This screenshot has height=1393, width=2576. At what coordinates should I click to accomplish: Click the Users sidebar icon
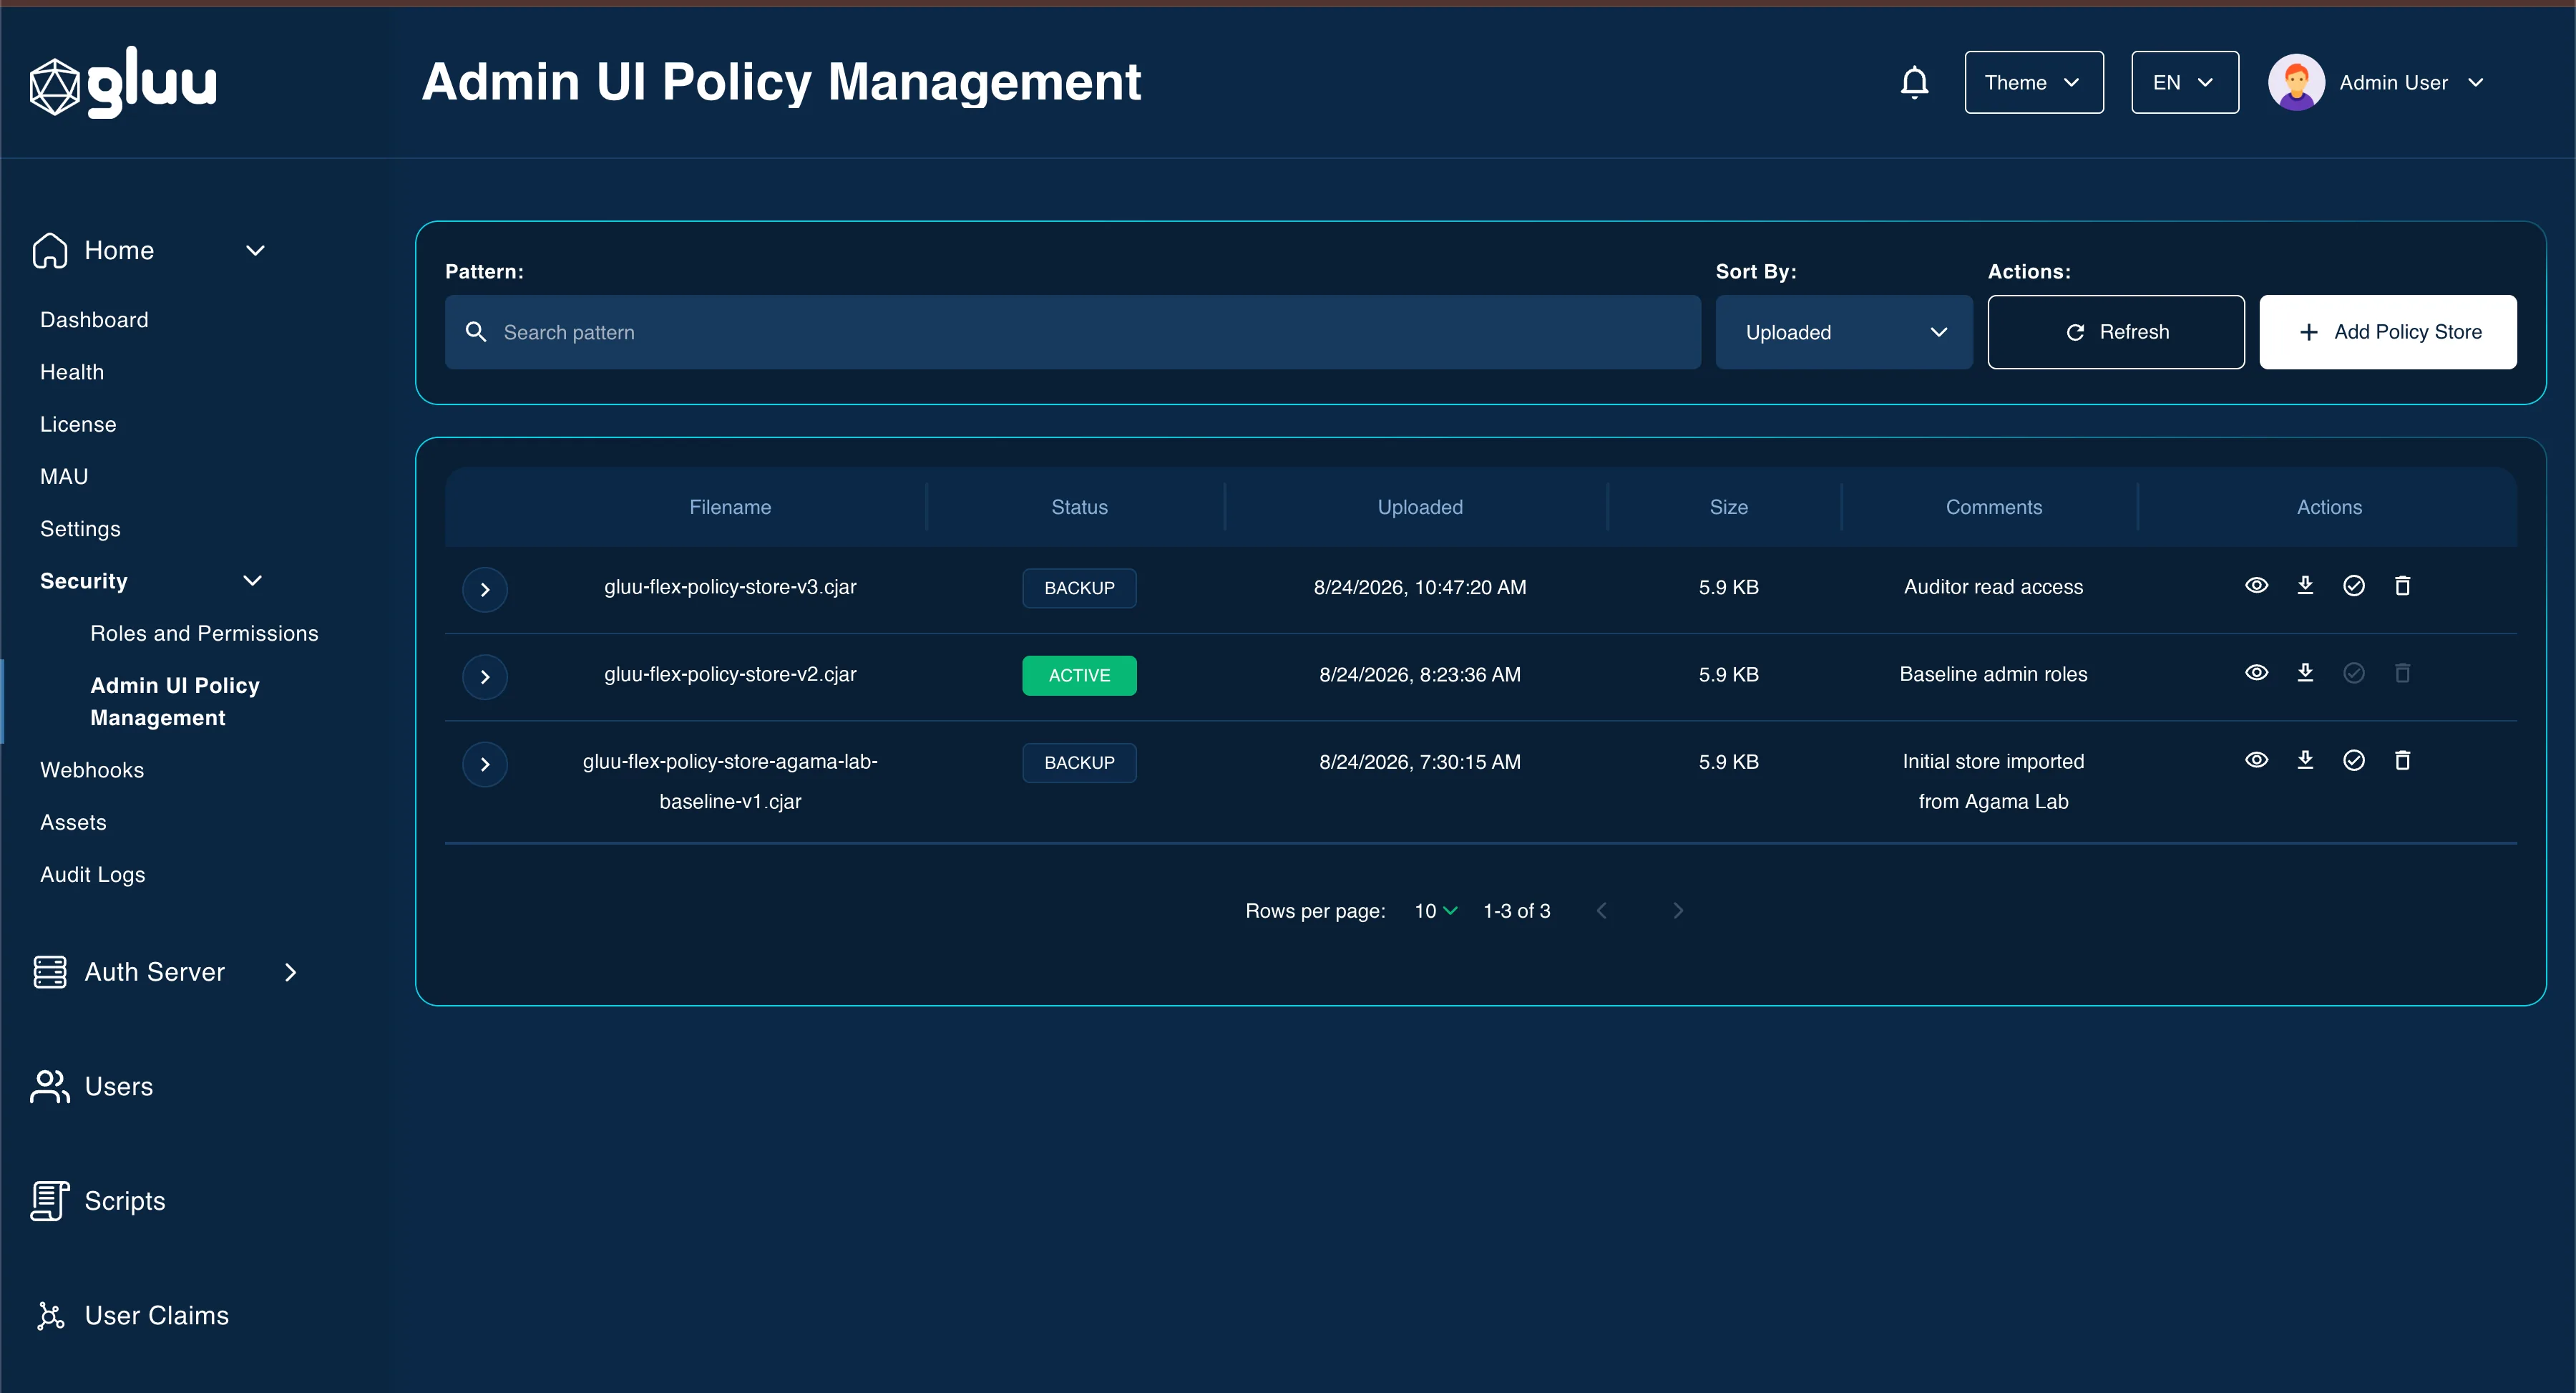tap(50, 1087)
